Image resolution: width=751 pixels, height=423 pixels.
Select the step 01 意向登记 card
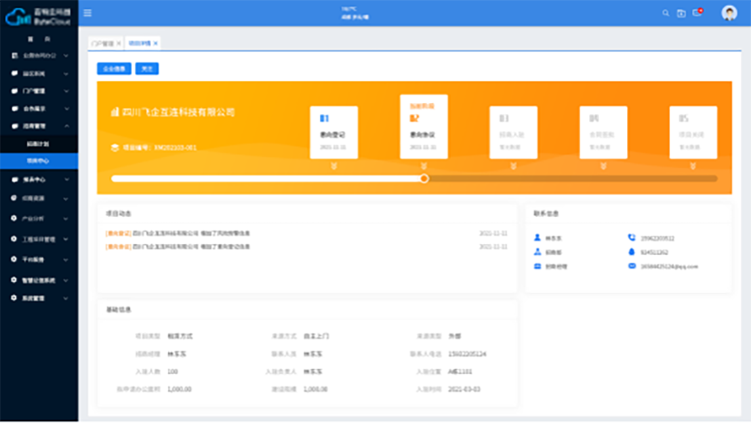[333, 132]
